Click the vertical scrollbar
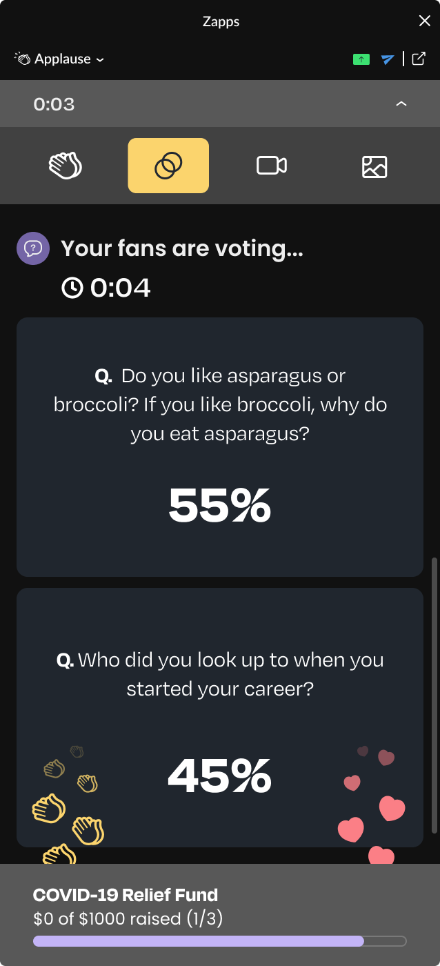Screen dimensions: 440x966 pos(434,696)
